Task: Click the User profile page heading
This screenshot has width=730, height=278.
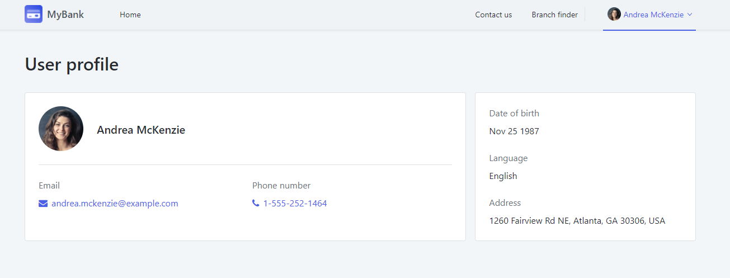Action: pos(72,64)
